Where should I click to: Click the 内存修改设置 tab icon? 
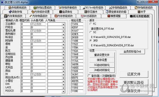point(33,12)
